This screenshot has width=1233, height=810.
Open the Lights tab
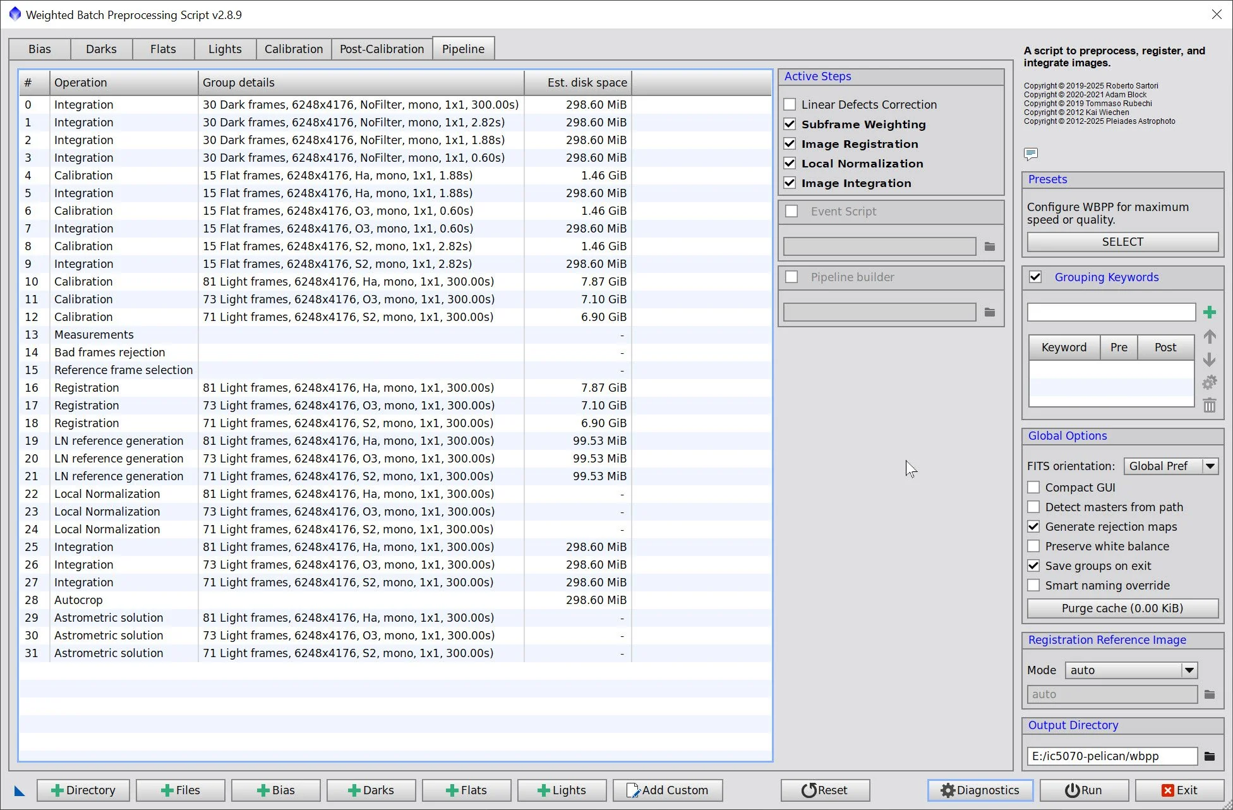pyautogui.click(x=225, y=49)
